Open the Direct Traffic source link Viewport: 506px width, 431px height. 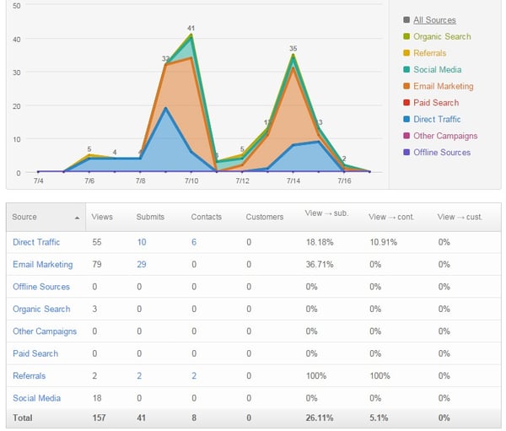tap(36, 242)
